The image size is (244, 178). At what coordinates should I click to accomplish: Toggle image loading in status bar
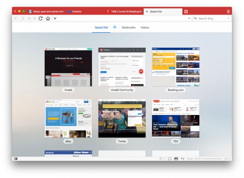click(x=176, y=159)
